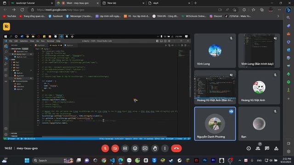The image size is (294, 165).
Task: Select Hoàng Vũ Việt Anh presentation tile
Action: [215, 87]
